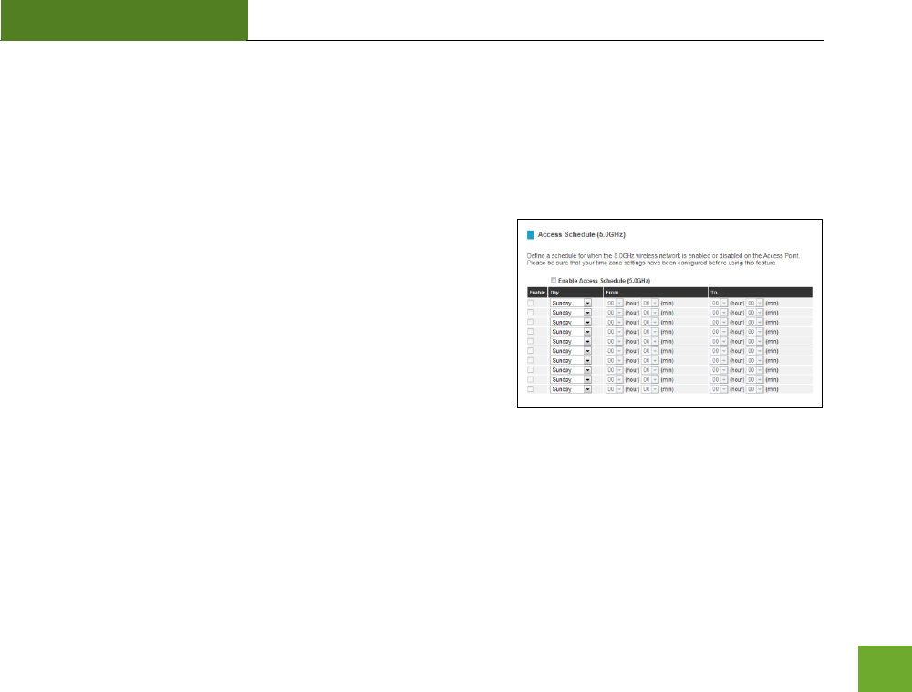Click the Day column header
912x692 pixels.
(x=575, y=293)
